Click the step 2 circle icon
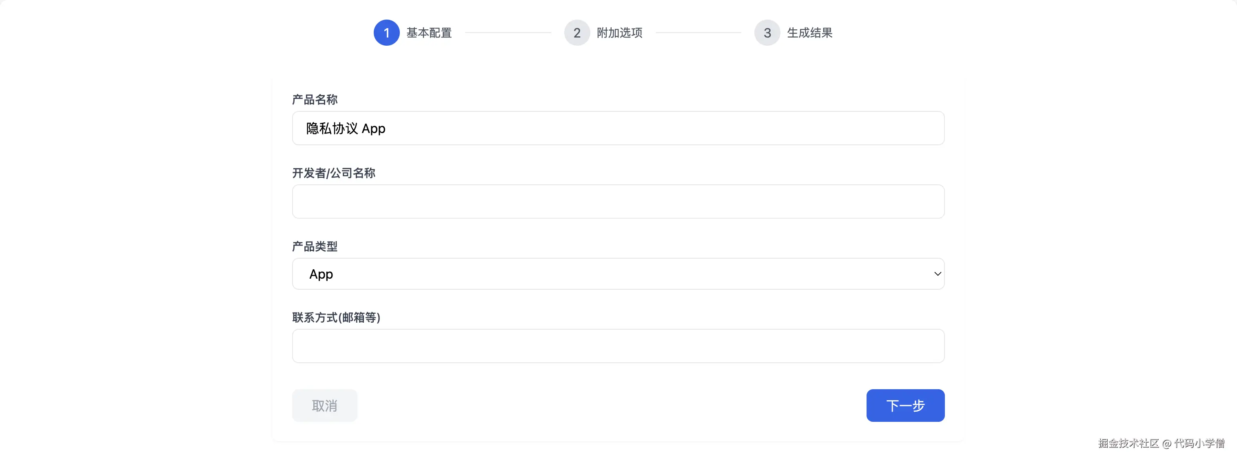Image resolution: width=1237 pixels, height=461 pixels. click(x=577, y=33)
